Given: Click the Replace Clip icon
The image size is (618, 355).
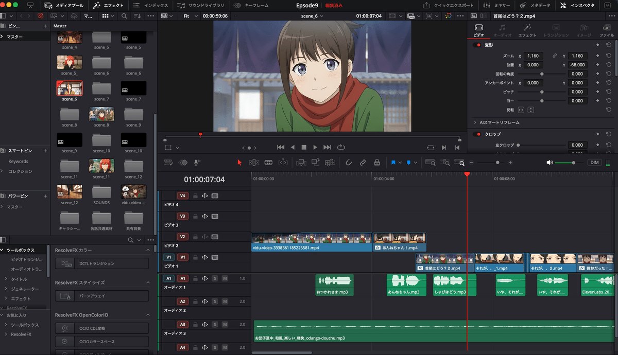Looking at the screenshot, I should click(x=330, y=163).
